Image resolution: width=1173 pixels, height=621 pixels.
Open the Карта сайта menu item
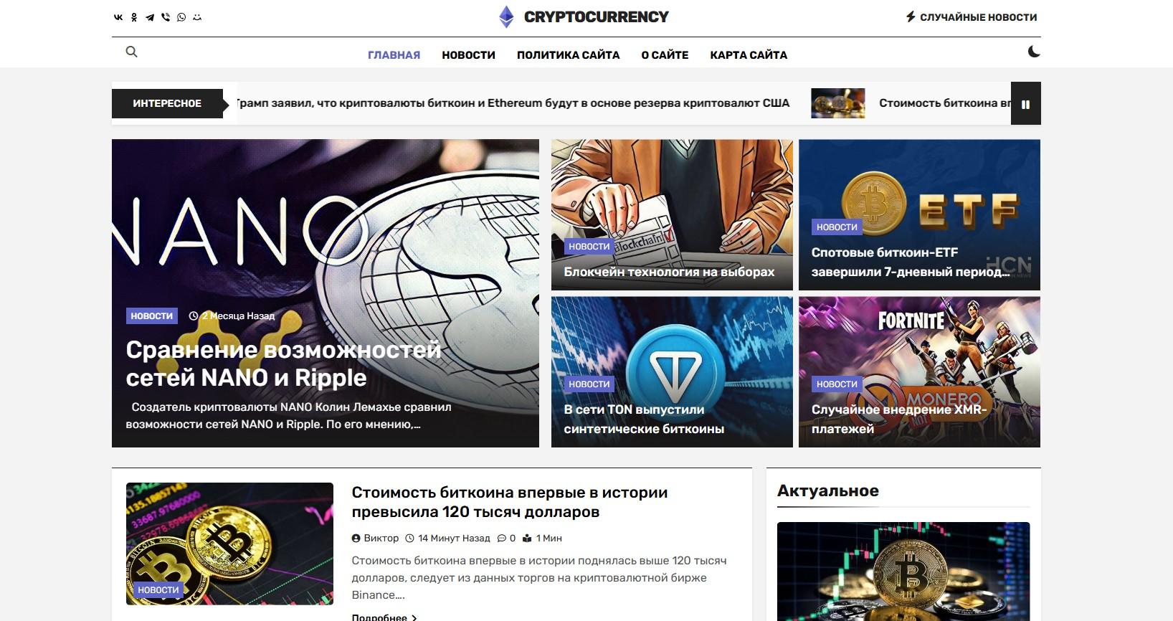click(749, 55)
